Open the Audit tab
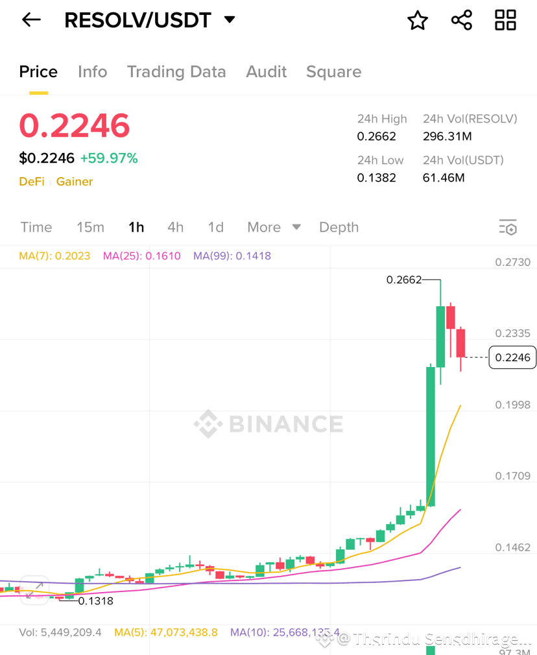The width and height of the screenshot is (537, 655). [266, 72]
